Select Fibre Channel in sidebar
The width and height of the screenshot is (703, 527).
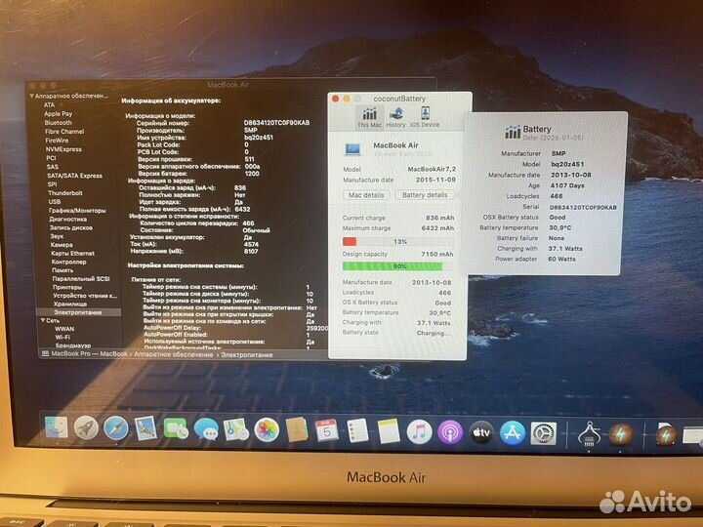(x=64, y=132)
